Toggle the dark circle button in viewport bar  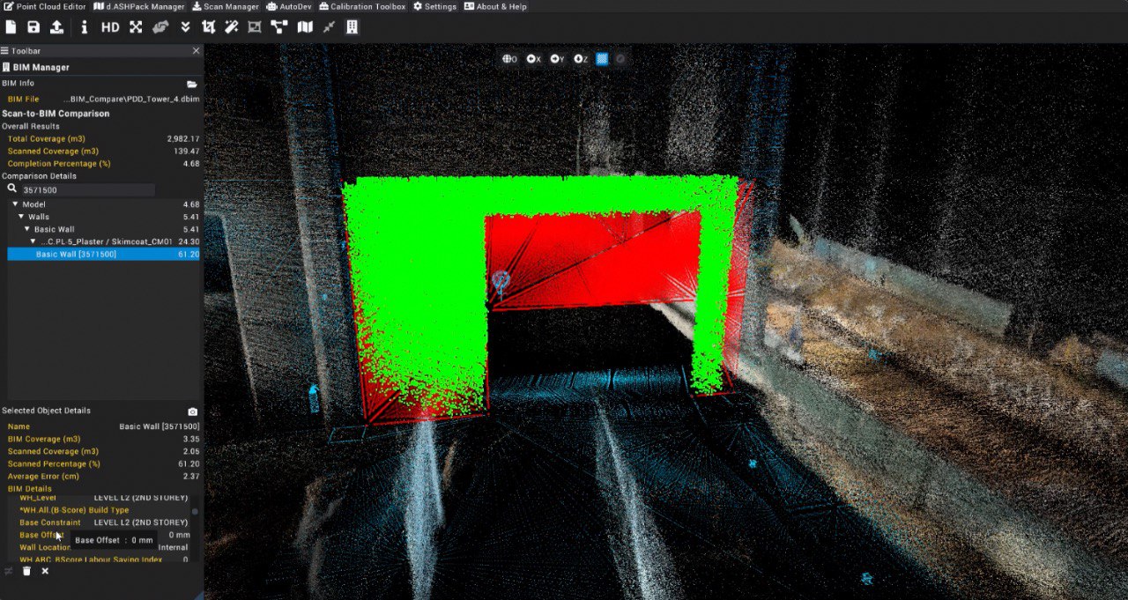(620, 59)
